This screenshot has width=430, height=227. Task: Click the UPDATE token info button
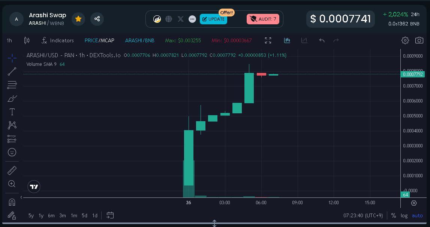pyautogui.click(x=213, y=19)
